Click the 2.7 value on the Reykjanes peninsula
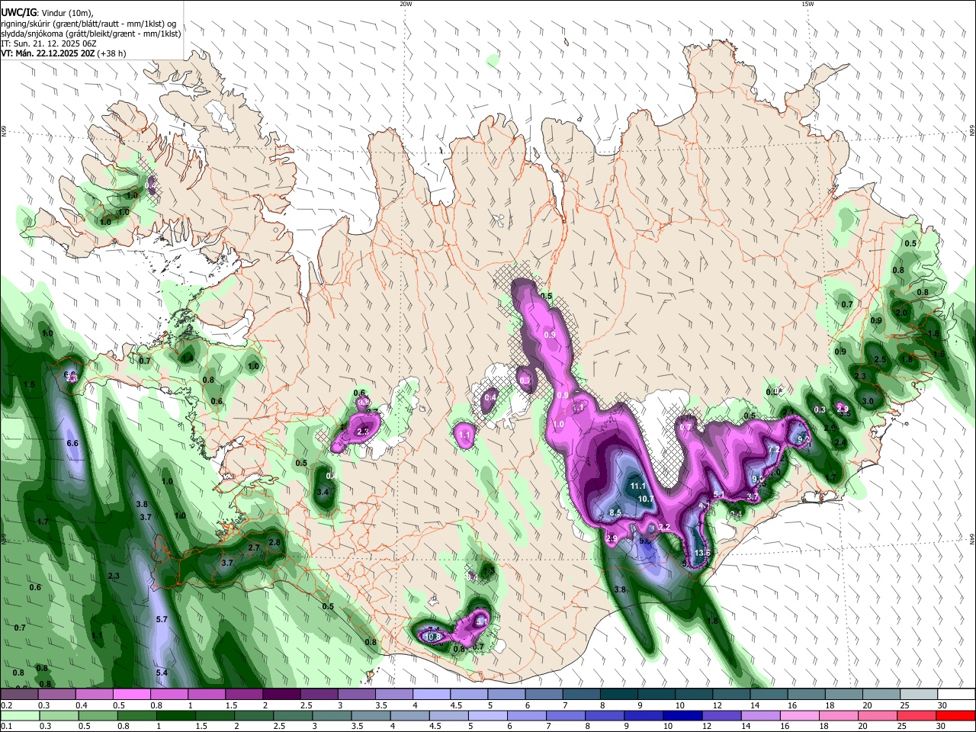The height and width of the screenshot is (732, 976). [255, 547]
